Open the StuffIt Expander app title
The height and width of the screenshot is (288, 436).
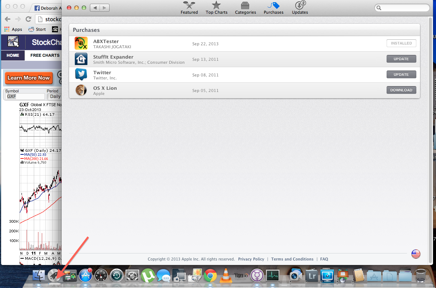pyautogui.click(x=113, y=57)
